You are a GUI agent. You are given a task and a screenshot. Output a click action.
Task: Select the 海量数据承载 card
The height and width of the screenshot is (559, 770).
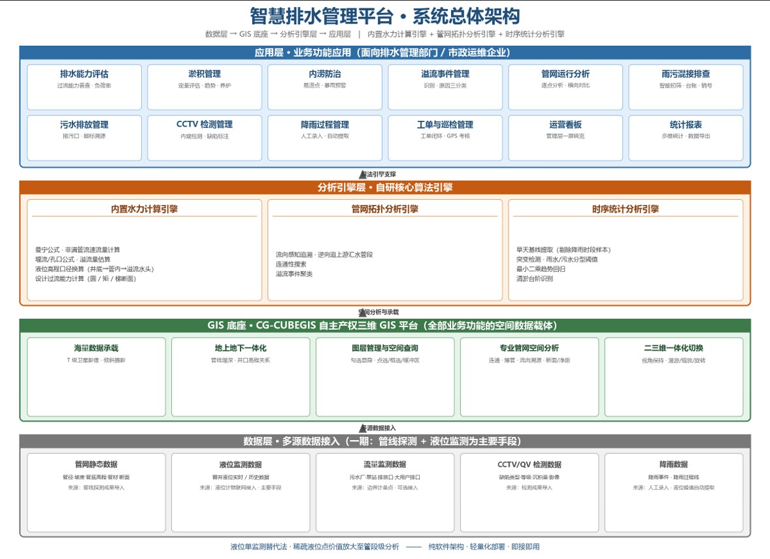pos(96,377)
